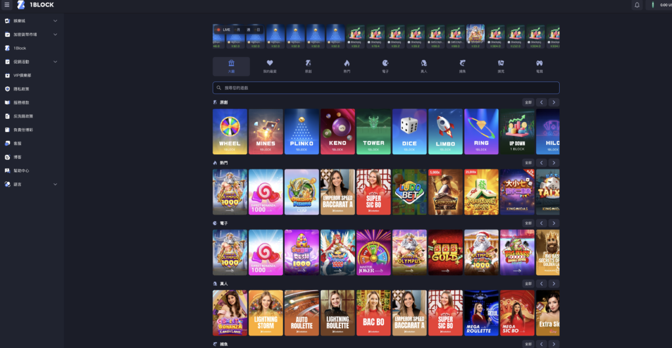Click the game search input field
The width and height of the screenshot is (672, 348).
pyautogui.click(x=386, y=87)
